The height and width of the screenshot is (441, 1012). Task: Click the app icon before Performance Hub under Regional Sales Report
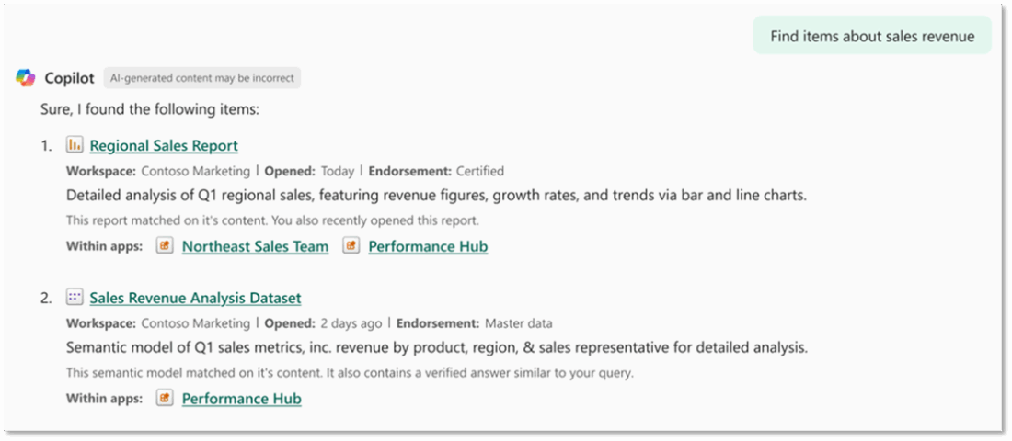pyautogui.click(x=351, y=245)
